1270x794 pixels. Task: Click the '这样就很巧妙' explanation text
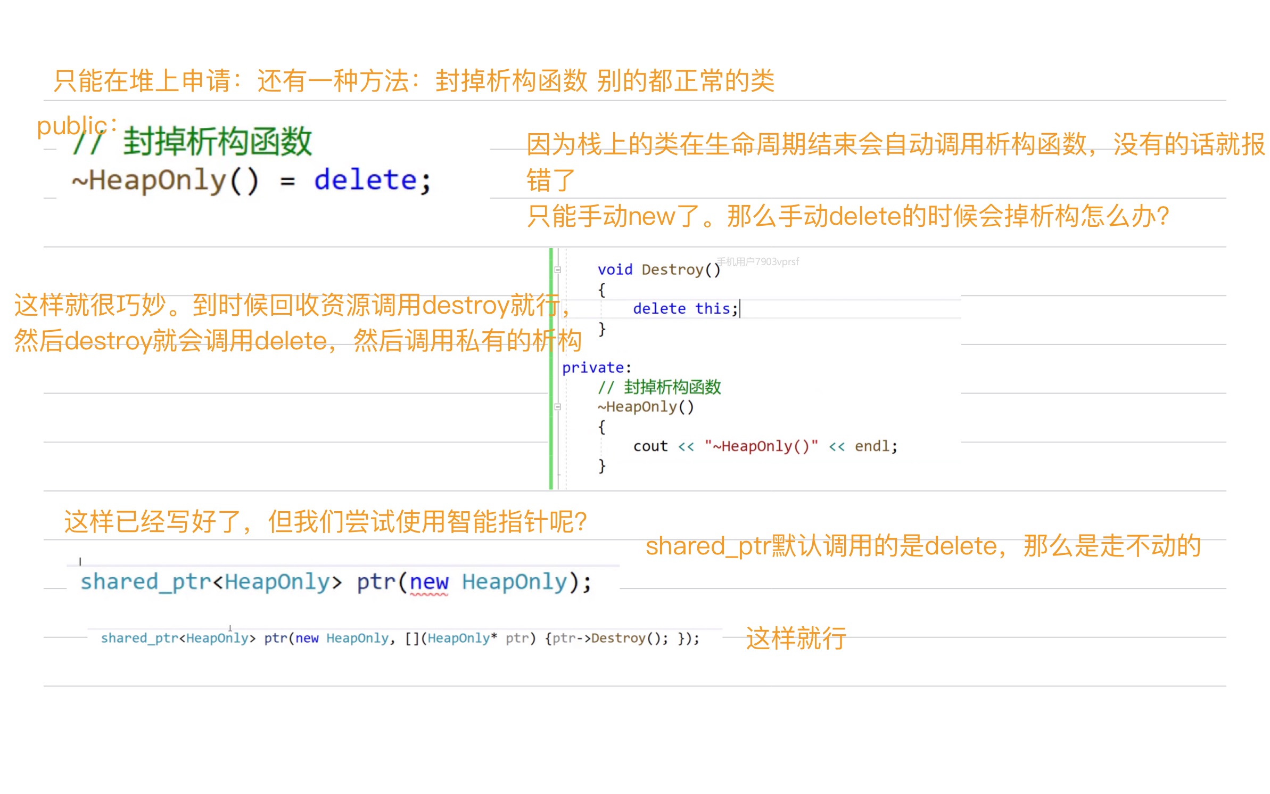click(x=292, y=305)
